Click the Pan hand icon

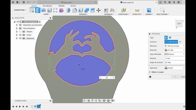point(92,101)
